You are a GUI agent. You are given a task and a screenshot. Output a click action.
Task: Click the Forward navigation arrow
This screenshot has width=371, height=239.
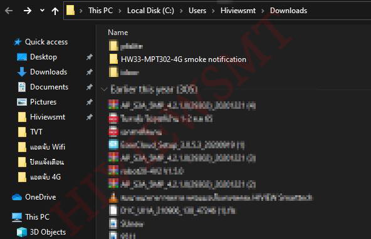tap(28, 11)
